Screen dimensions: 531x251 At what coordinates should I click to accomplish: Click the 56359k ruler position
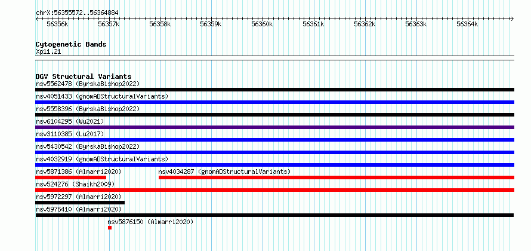[x=211, y=24]
